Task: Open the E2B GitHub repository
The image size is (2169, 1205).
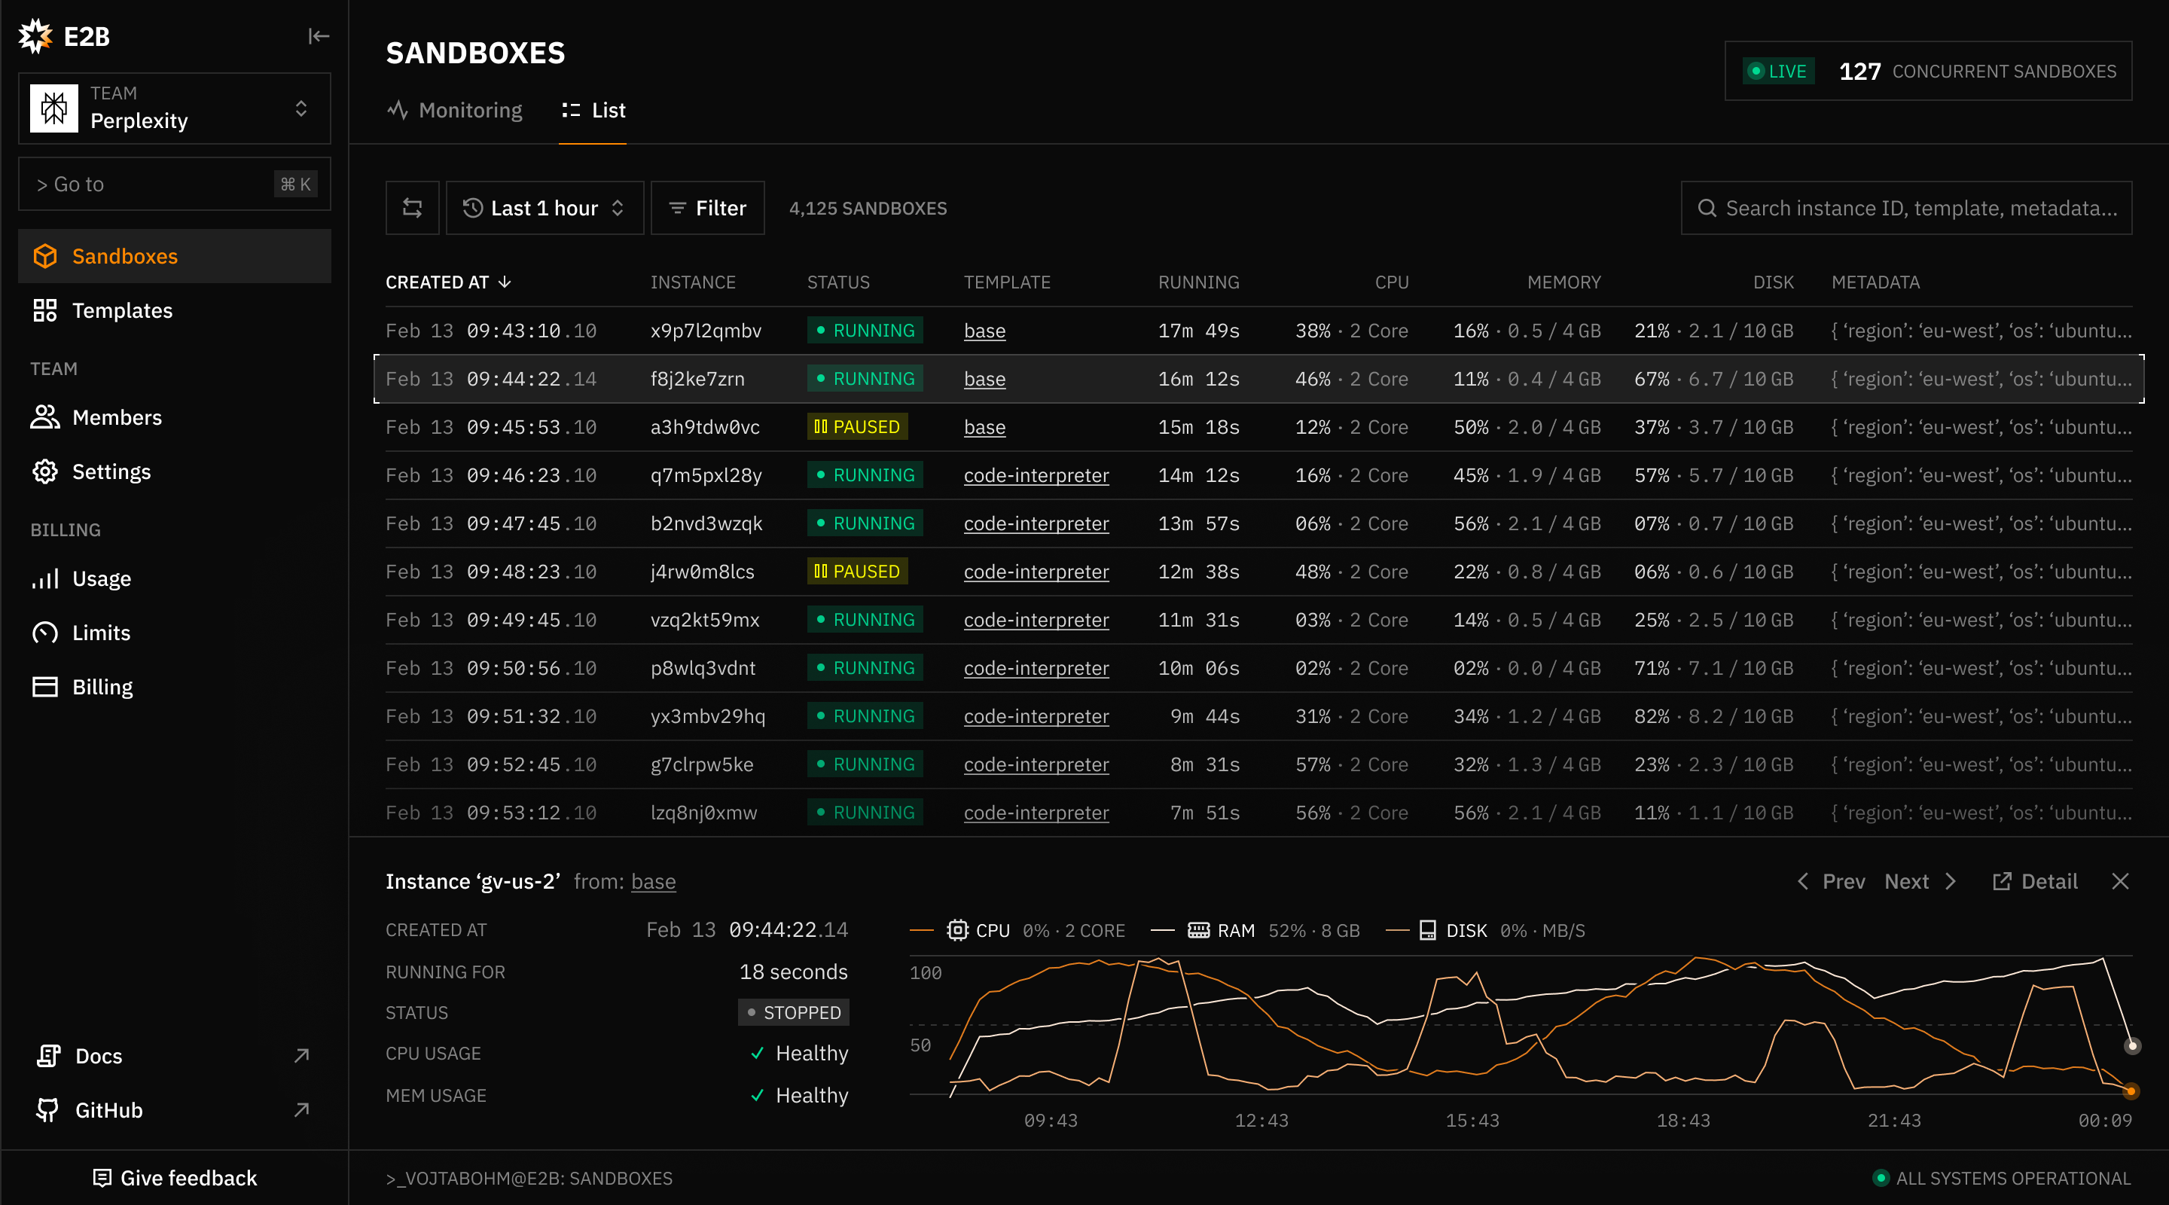Action: [107, 1110]
